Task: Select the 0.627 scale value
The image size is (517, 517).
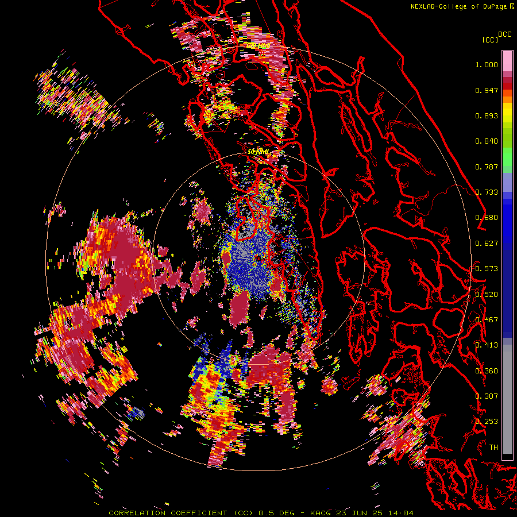Action: click(x=487, y=244)
